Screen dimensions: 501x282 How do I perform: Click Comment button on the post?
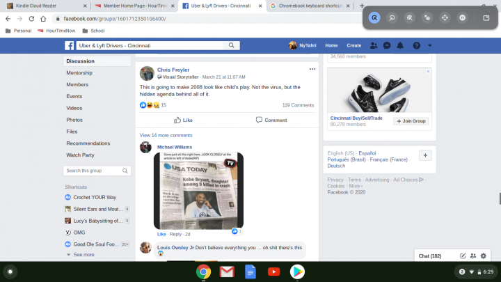[x=271, y=120]
